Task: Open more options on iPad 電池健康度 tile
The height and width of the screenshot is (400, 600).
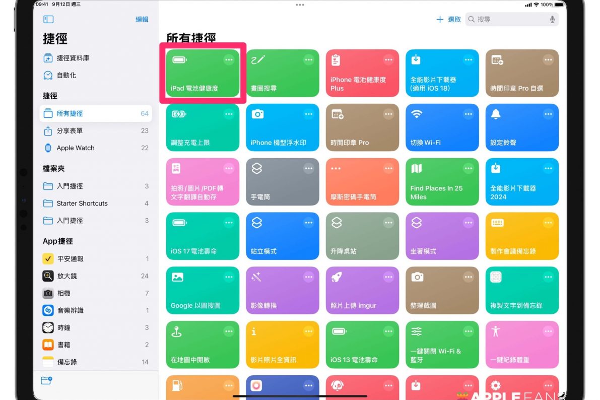Action: coord(229,60)
